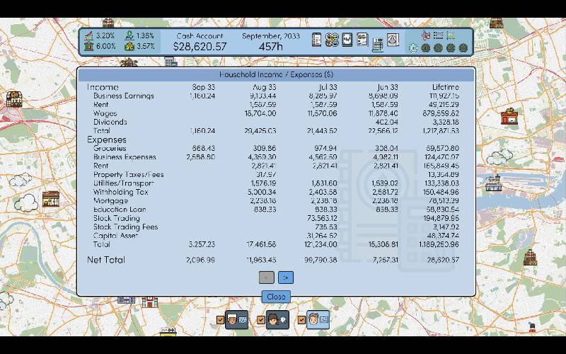Click the red storefront building on map

point(509,116)
